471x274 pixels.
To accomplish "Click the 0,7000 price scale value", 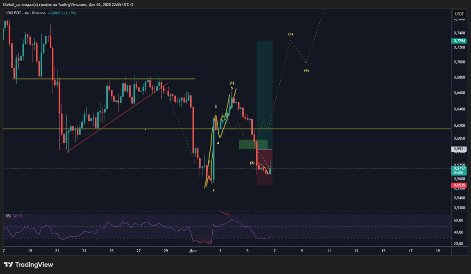I will click(x=458, y=62).
